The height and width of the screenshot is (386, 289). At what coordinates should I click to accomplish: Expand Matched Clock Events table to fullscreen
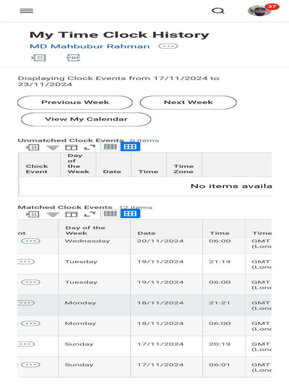tap(90, 214)
